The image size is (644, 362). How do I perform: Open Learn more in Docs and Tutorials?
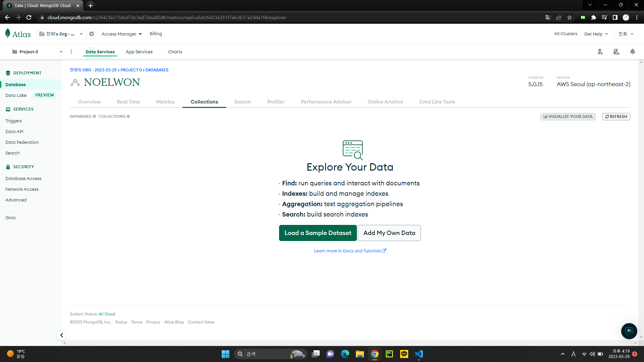(350, 251)
